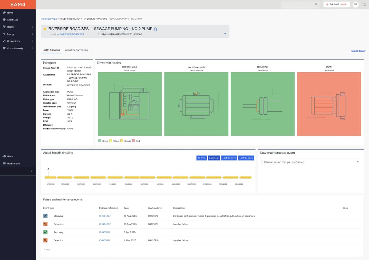Click the red PUMP drivetrain health tile
Viewport: 369px width, 260px height.
point(329,104)
